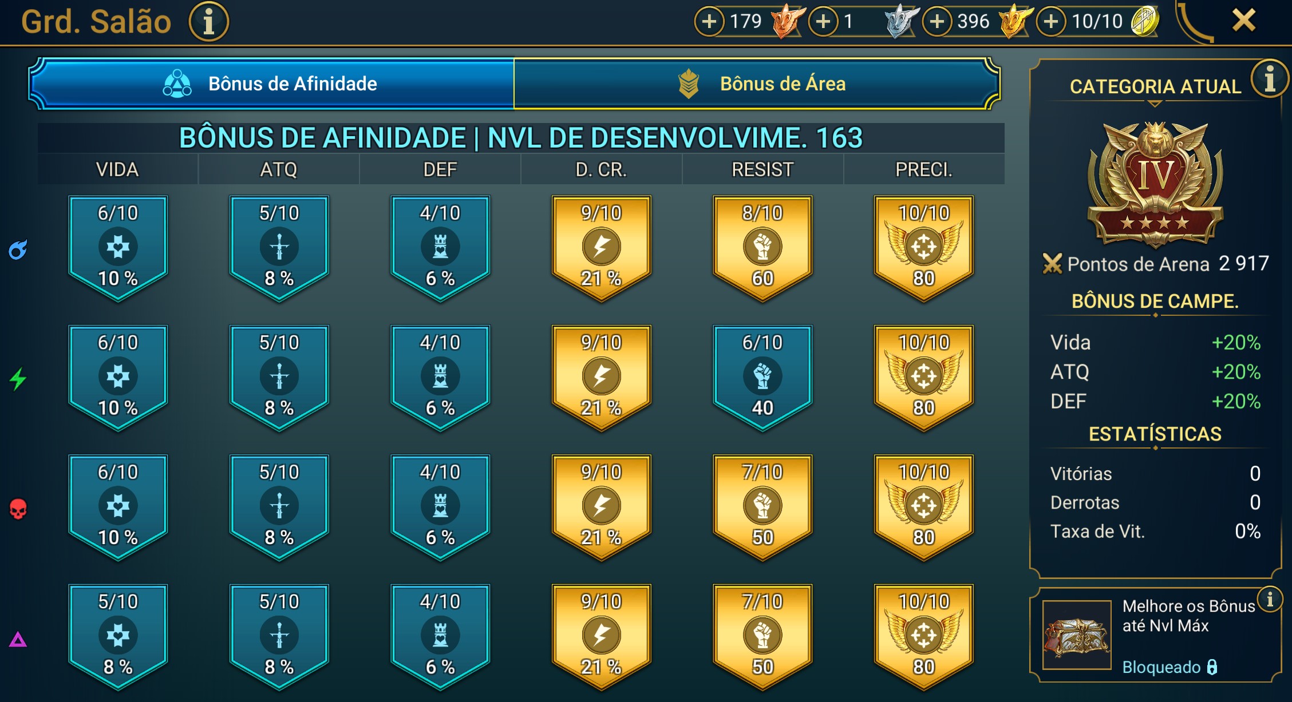
Task: Select the Force affinity RESIST 7/10 badge
Action: 762,507
